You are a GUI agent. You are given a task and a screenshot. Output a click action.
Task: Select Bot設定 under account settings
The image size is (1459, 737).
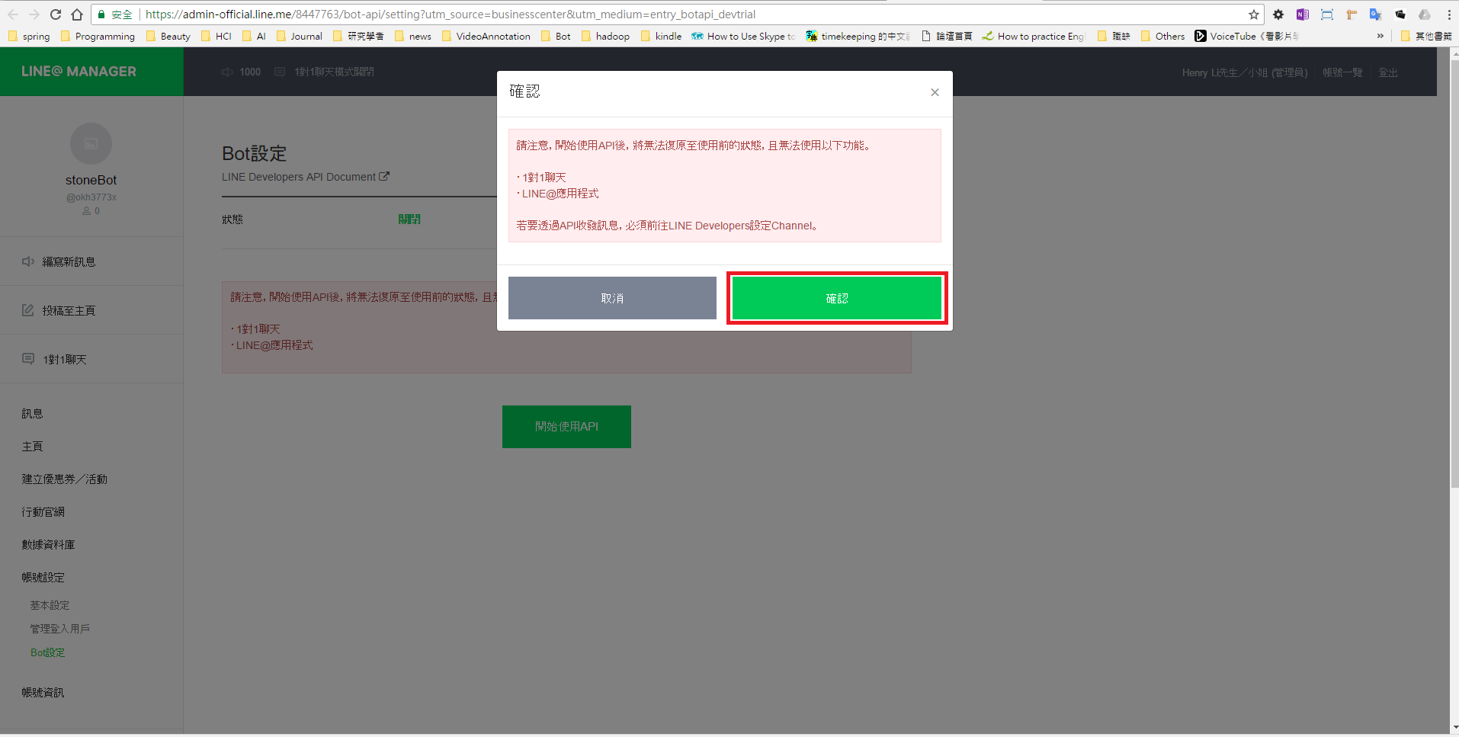[47, 652]
